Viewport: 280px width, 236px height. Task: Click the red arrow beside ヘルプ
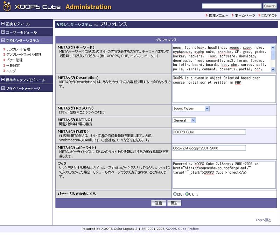tap(4, 71)
